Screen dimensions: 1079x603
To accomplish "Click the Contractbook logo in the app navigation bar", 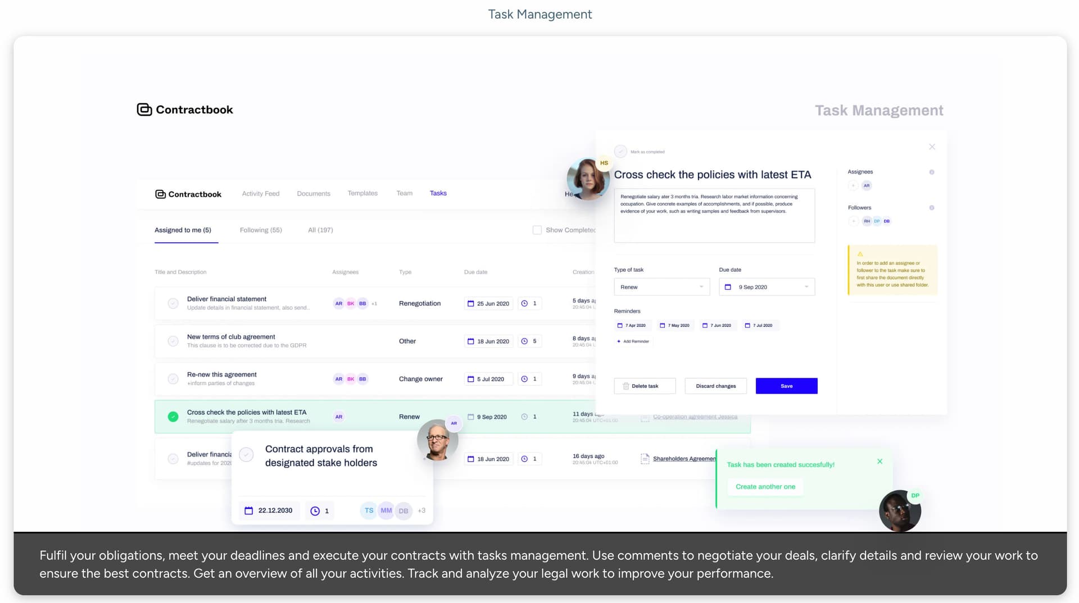I will (x=188, y=194).
